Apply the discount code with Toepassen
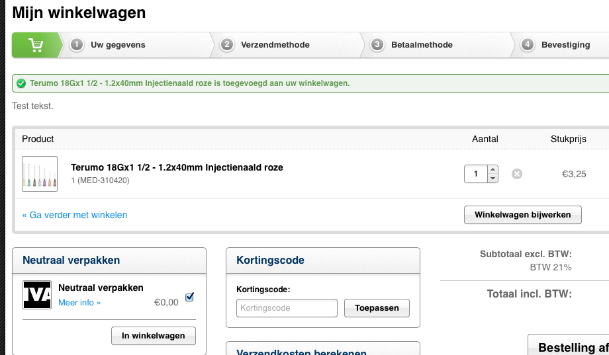Image resolution: width=609 pixels, height=355 pixels. coord(377,308)
